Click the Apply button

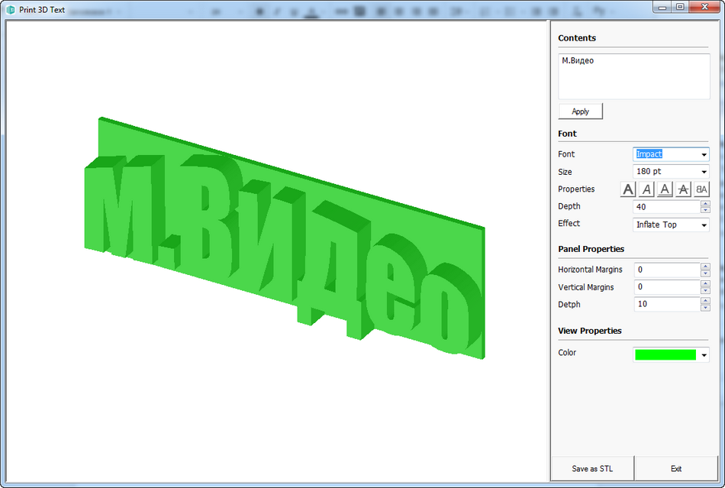tap(580, 111)
